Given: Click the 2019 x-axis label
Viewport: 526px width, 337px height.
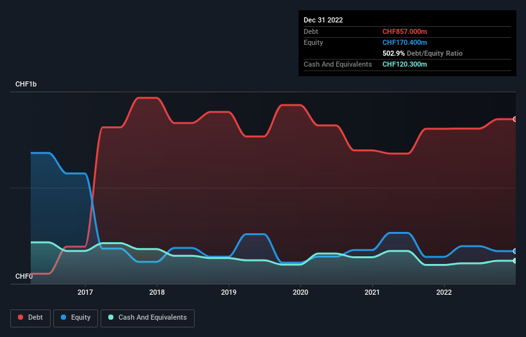Looking at the screenshot, I should coord(229,292).
